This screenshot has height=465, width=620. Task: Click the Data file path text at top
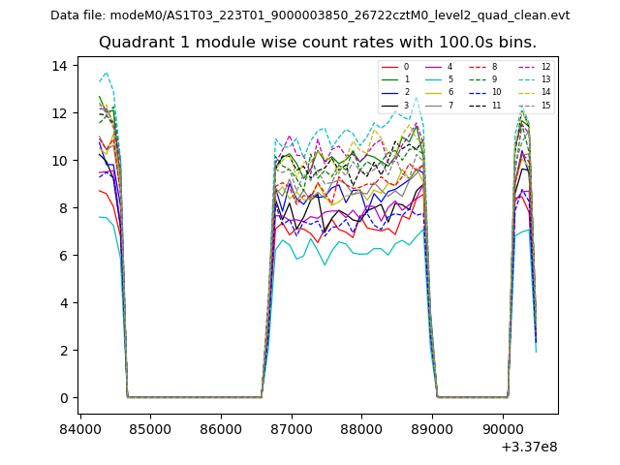tap(310, 15)
